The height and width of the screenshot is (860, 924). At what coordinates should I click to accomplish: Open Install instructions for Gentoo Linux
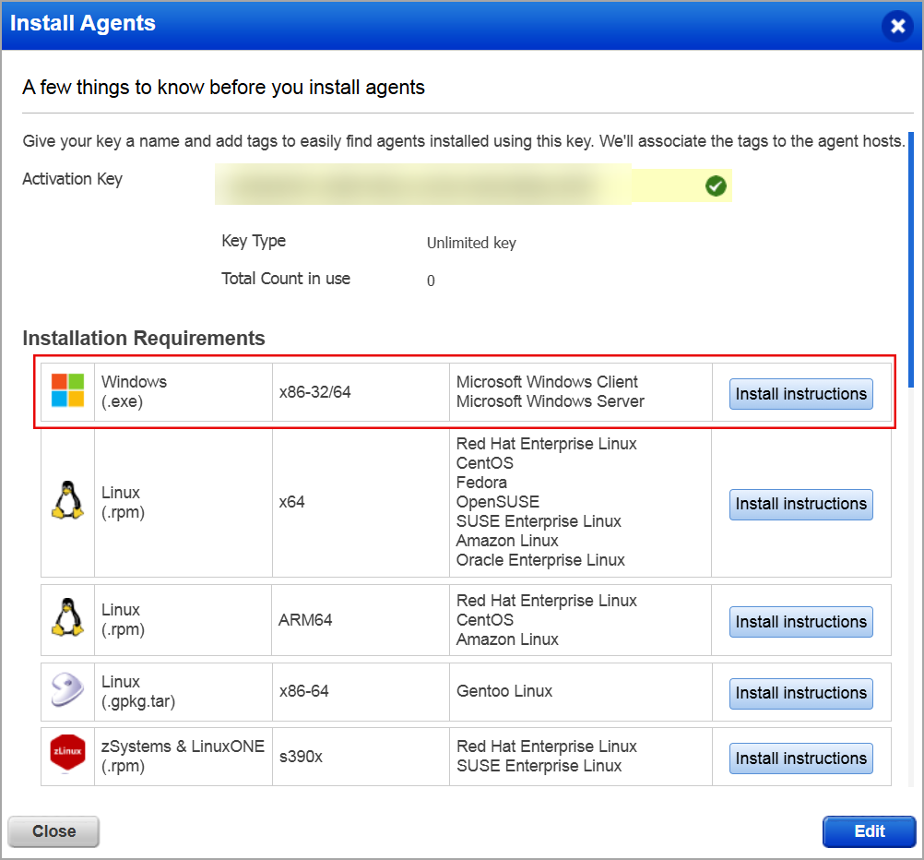(800, 693)
